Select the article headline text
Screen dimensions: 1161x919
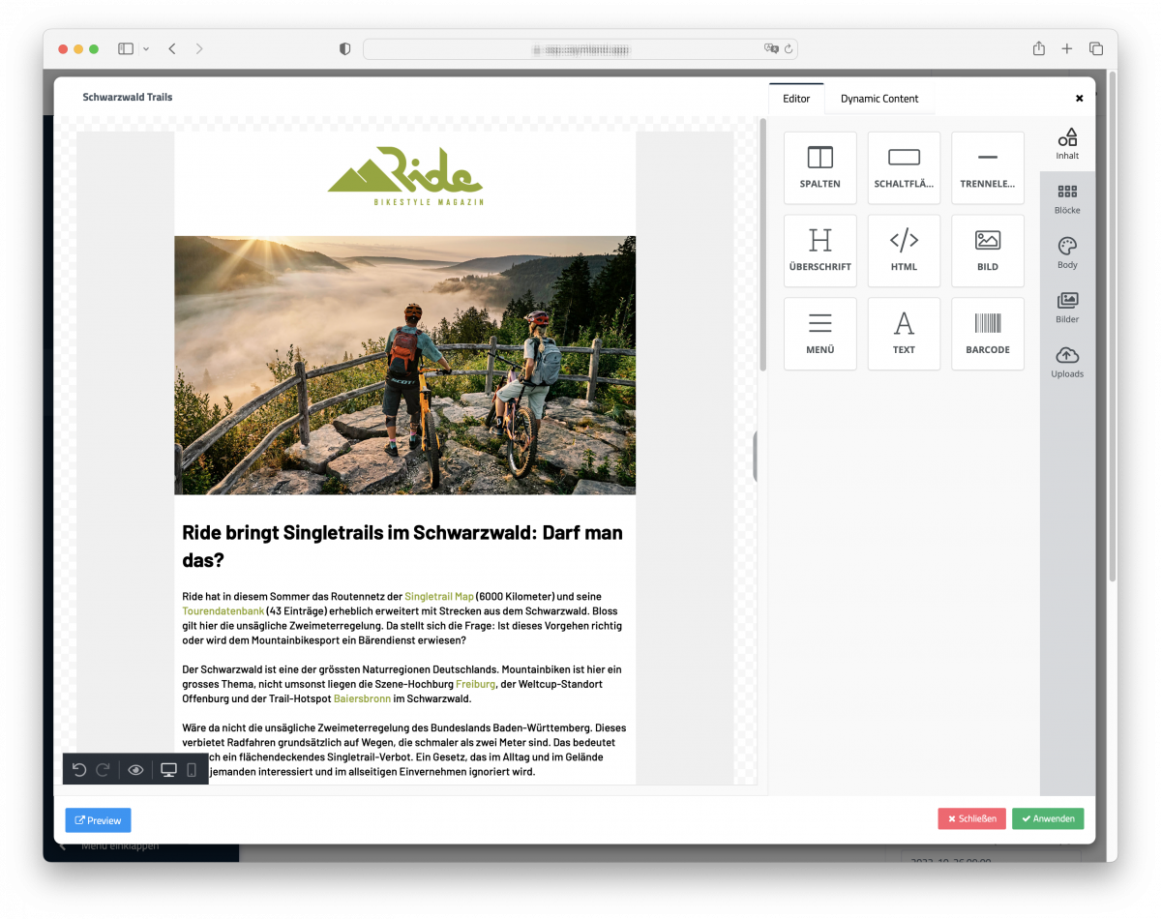(x=402, y=547)
